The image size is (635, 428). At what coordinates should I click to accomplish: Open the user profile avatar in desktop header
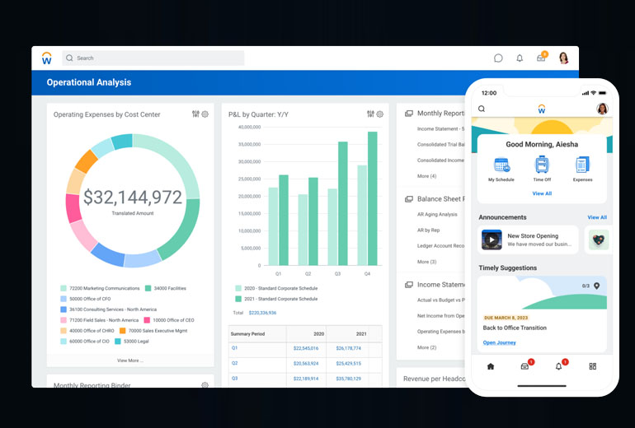point(563,58)
